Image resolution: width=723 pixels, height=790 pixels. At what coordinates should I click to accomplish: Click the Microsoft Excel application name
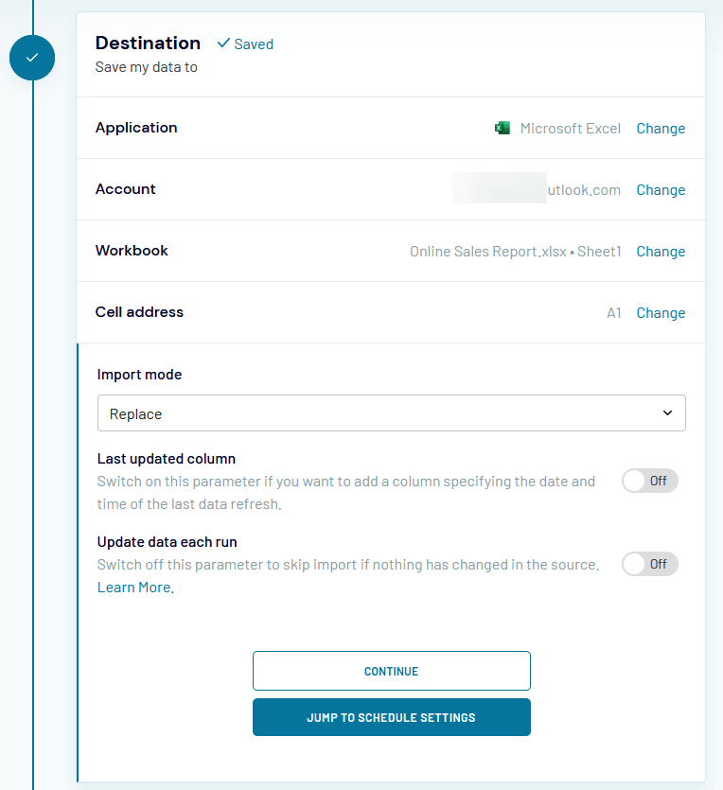coord(571,129)
